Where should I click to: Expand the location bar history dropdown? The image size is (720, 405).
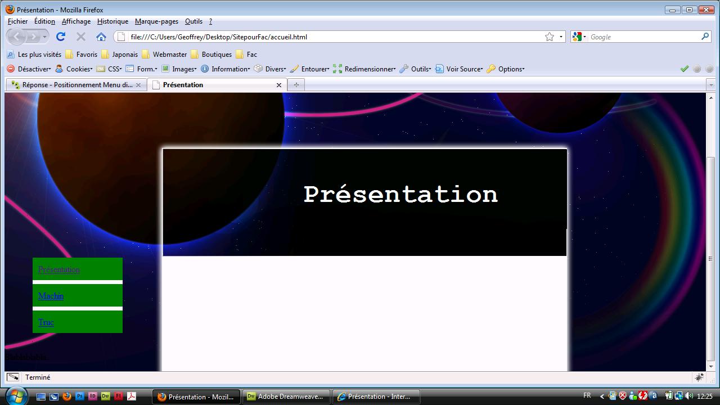click(x=561, y=37)
